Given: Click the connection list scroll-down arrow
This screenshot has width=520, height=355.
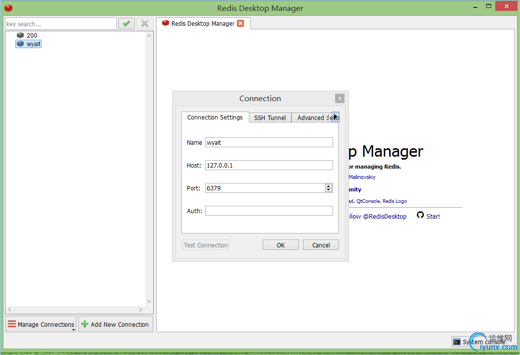Looking at the screenshot, I should click(149, 301).
